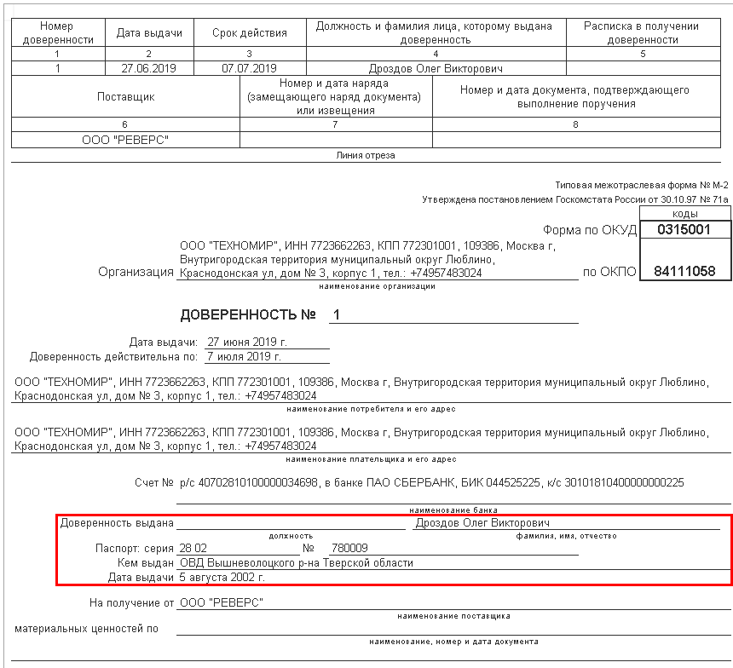This screenshot has width=733, height=668.
Task: Click valid-until field 7 июля 2019 г.
Action: (267, 357)
